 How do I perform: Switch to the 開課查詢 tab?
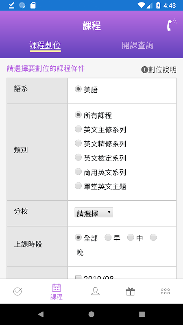click(x=137, y=45)
